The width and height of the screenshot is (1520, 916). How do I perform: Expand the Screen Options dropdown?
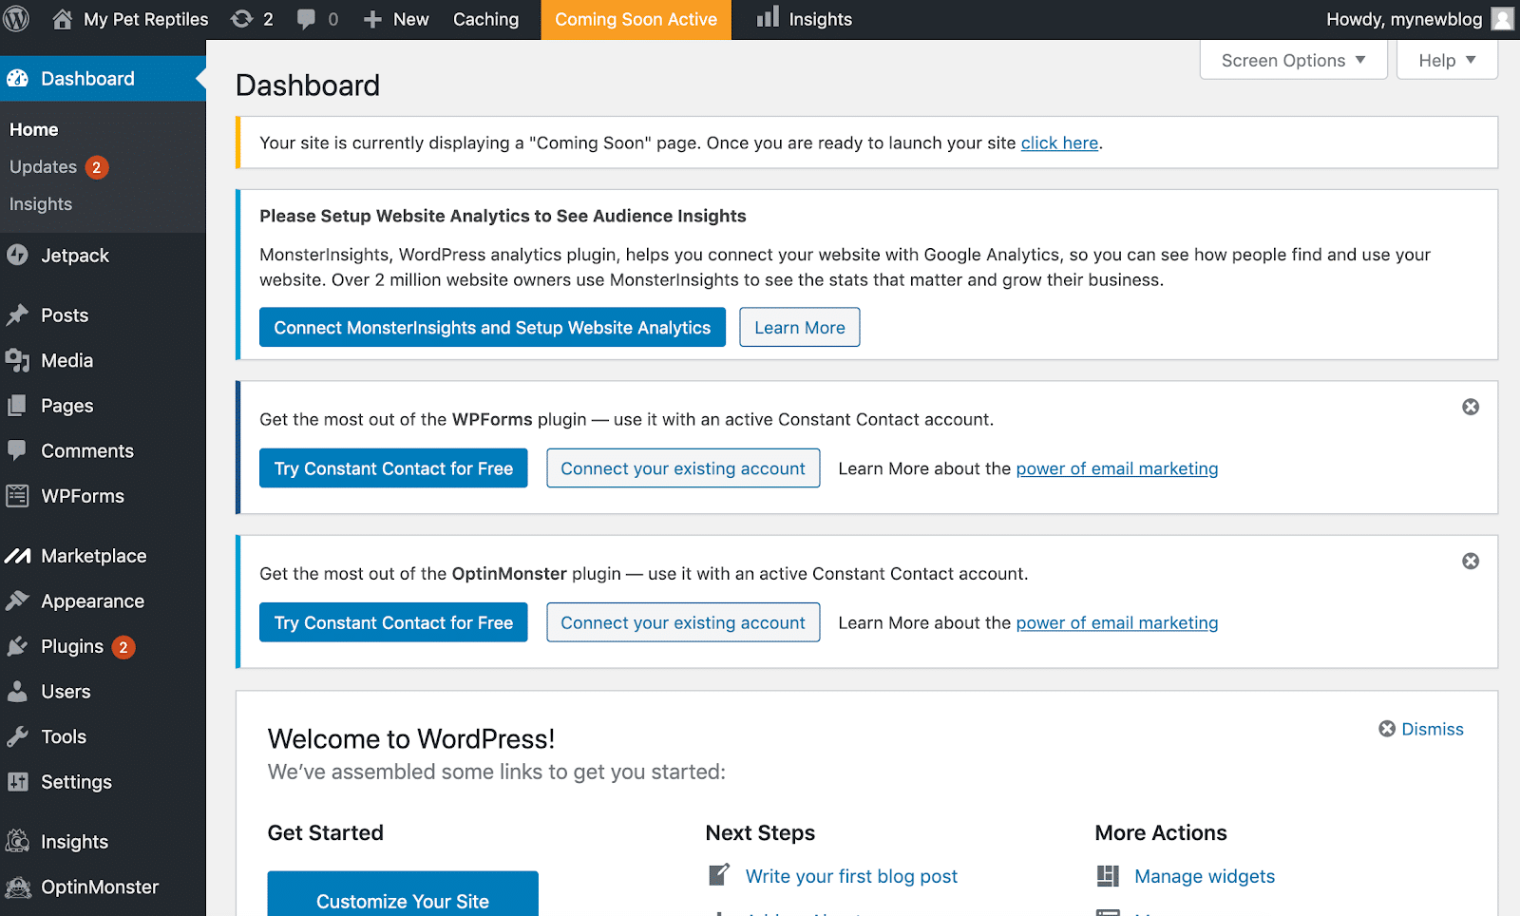pos(1294,60)
